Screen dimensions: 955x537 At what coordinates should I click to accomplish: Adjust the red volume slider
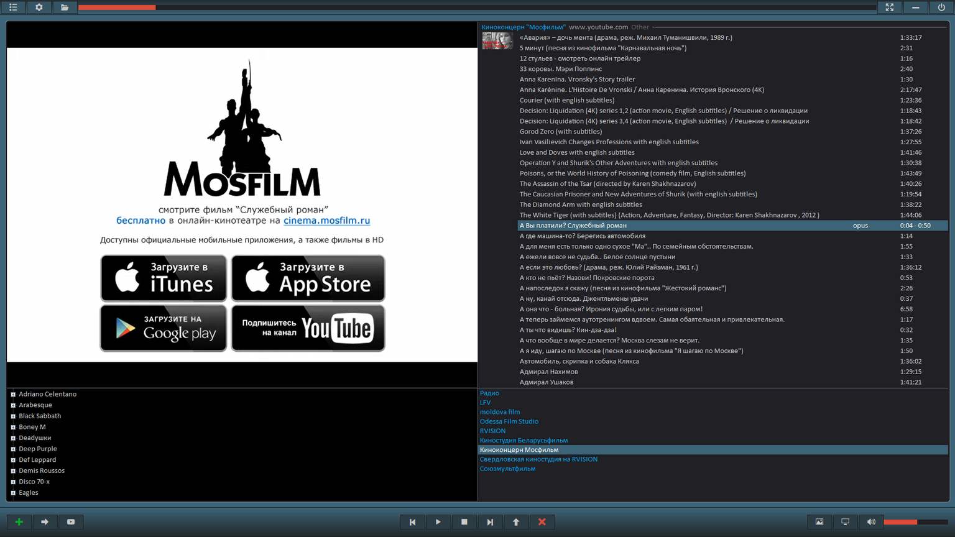click(x=915, y=522)
